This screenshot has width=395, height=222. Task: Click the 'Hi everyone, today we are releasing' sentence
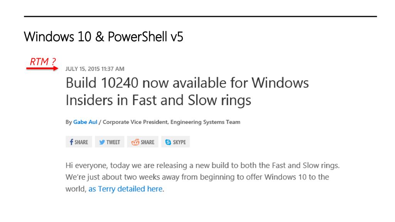coord(203,165)
